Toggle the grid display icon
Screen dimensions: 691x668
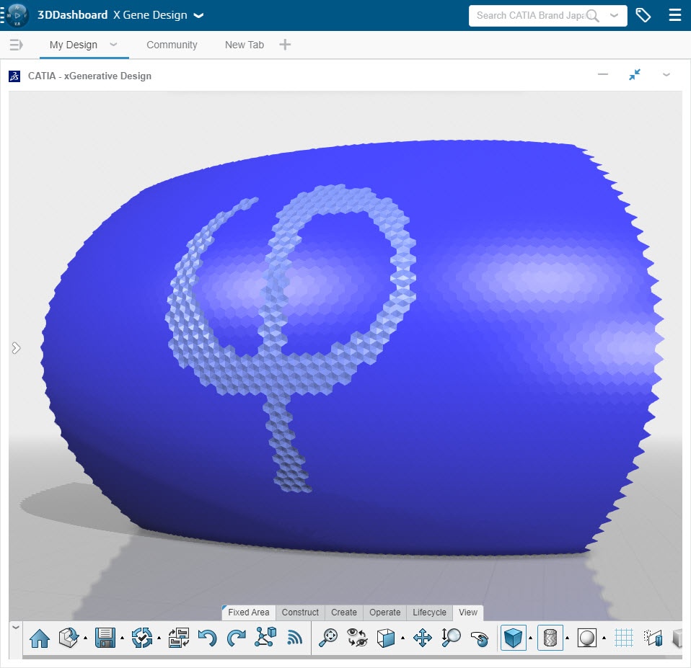tap(624, 638)
